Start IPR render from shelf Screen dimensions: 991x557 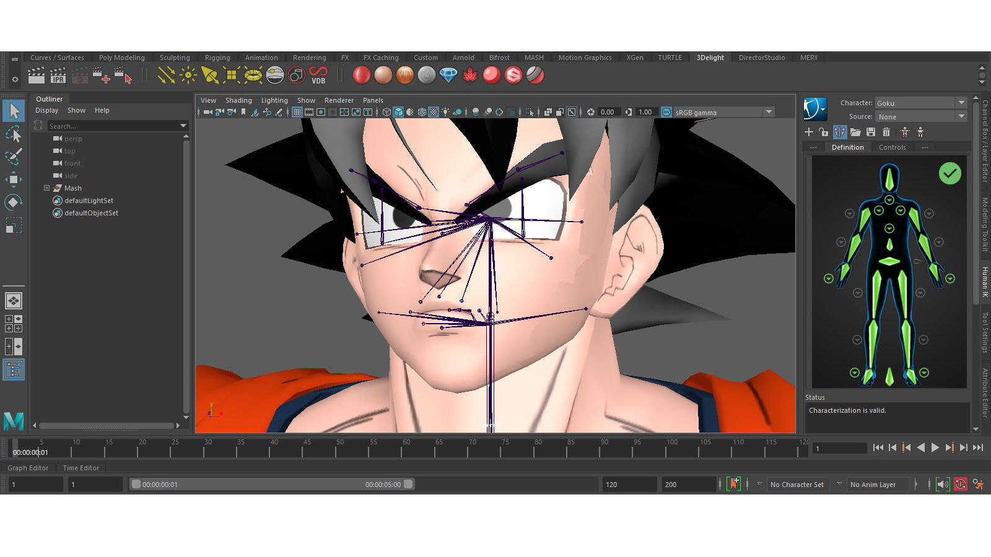click(x=58, y=76)
